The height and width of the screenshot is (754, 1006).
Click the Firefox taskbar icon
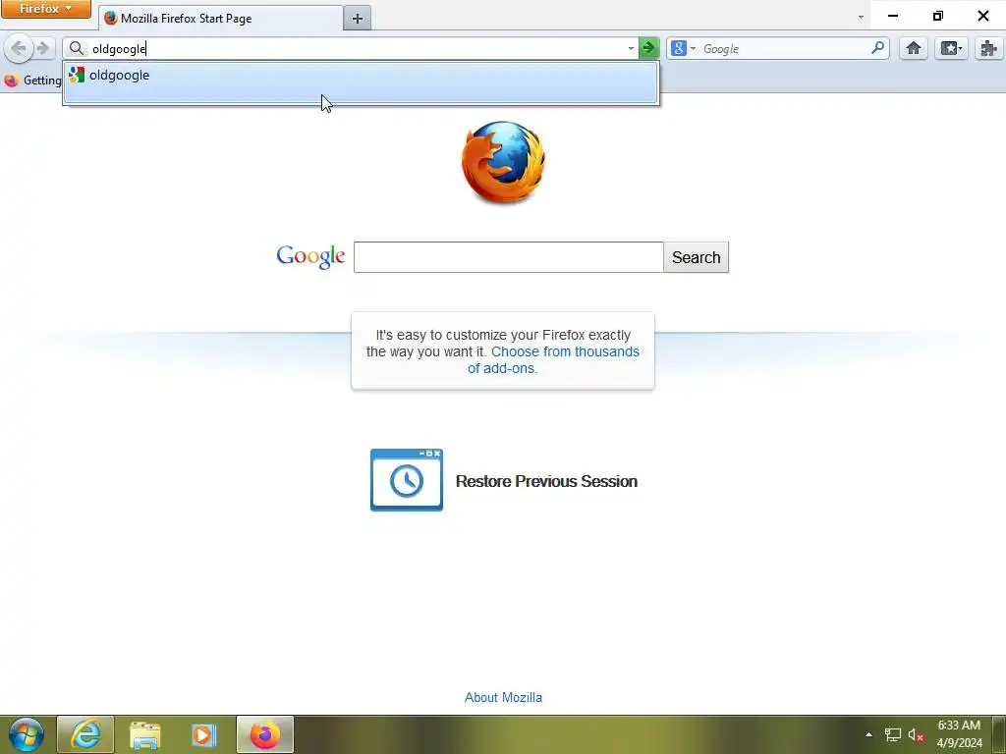265,734
